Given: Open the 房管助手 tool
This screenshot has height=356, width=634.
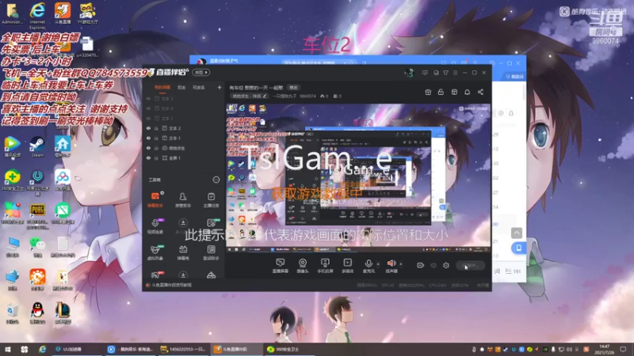Looking at the screenshot, I should (183, 200).
